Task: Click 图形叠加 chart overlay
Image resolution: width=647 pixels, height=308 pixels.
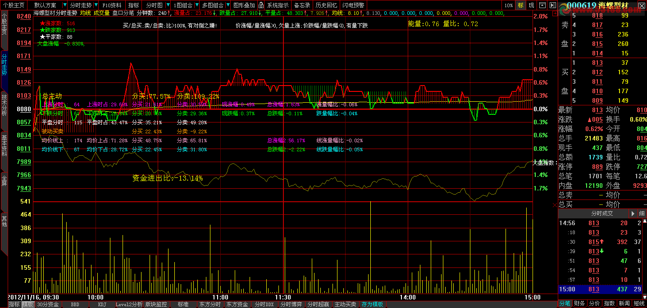Action: point(244,5)
